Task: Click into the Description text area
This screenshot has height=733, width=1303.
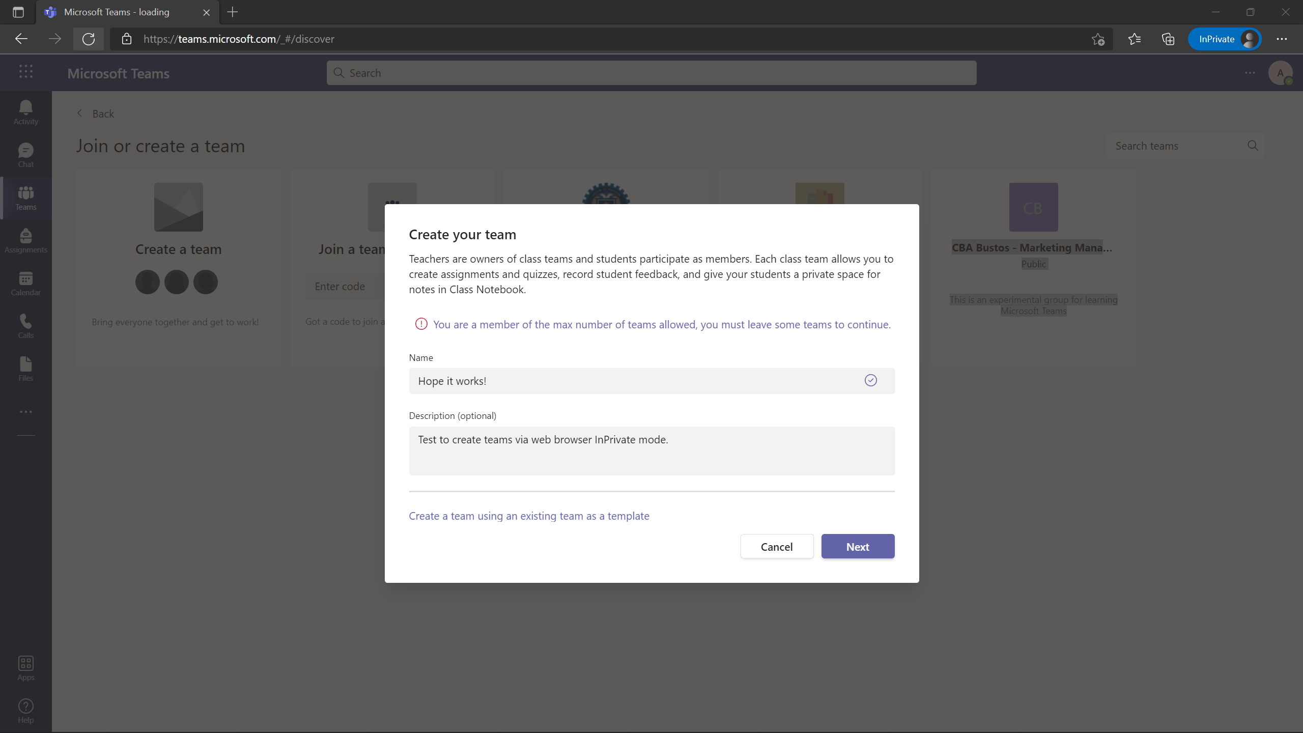Action: (651, 450)
